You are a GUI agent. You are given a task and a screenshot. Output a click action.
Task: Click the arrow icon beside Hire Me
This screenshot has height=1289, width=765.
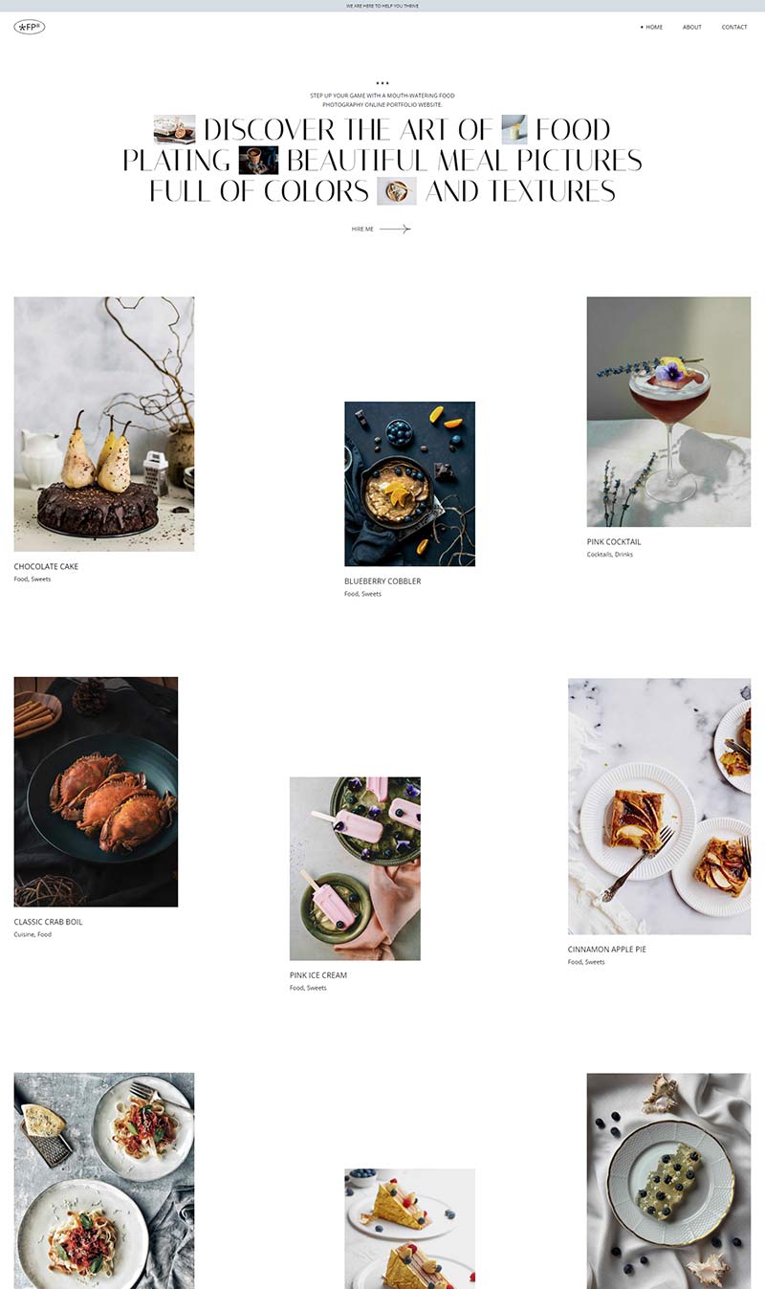pyautogui.click(x=395, y=229)
